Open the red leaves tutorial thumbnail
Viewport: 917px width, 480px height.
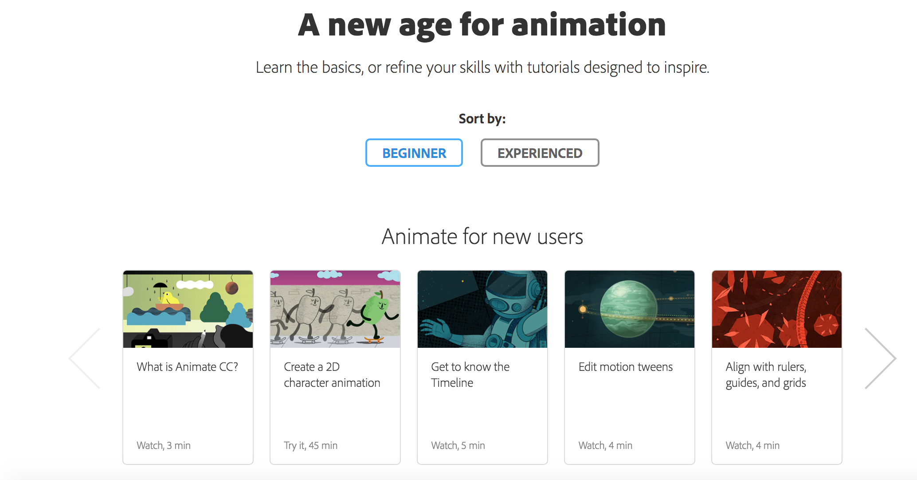point(777,309)
